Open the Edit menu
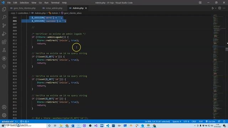This screenshot has width=228, height=128. (15, 2)
